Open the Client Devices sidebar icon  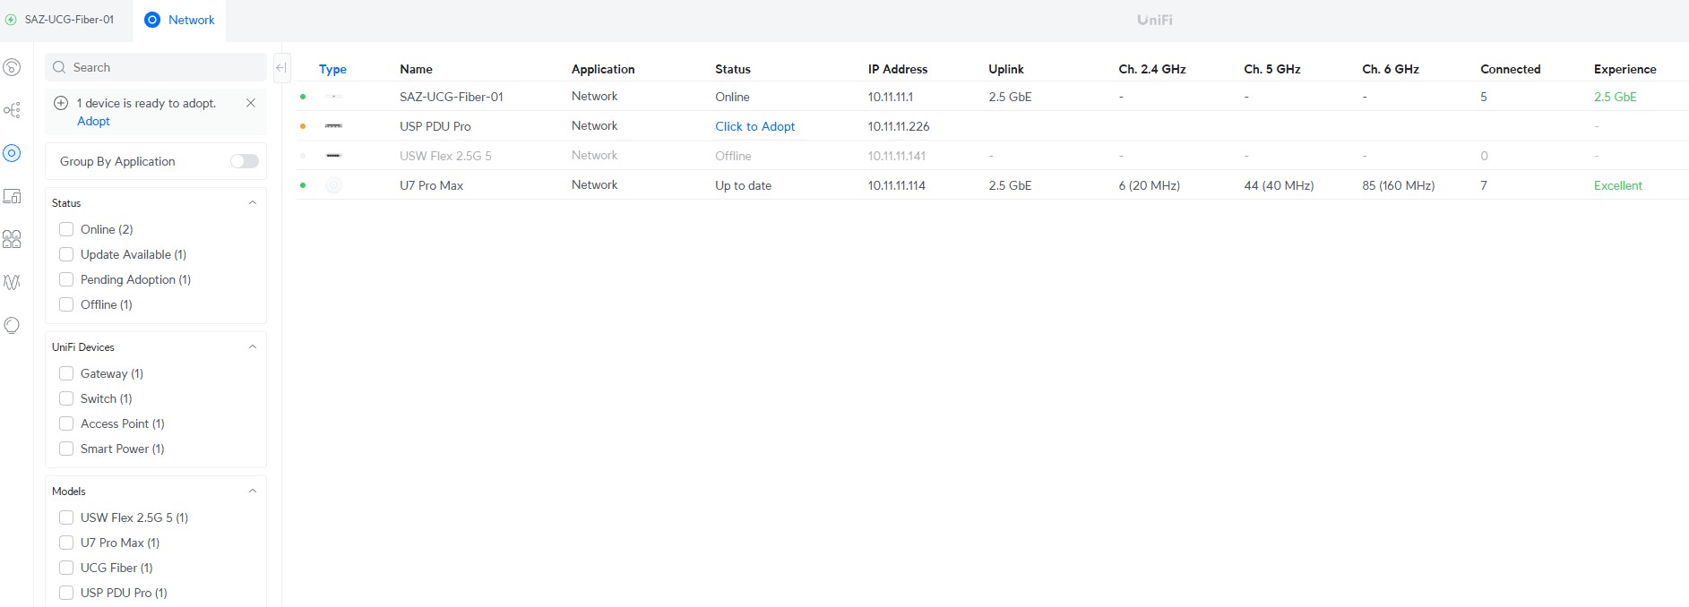point(13,196)
